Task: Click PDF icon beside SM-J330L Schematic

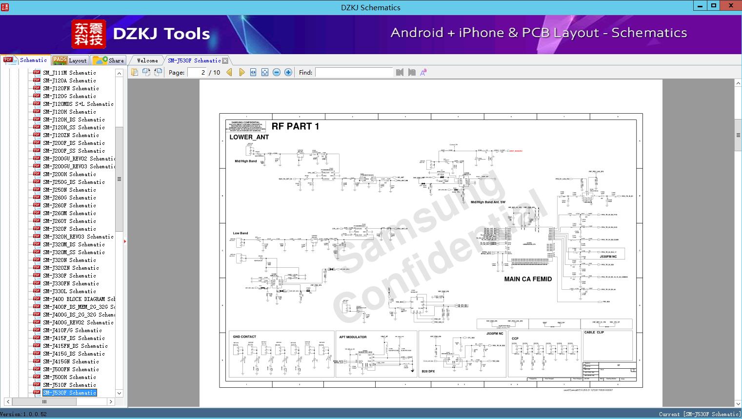Action: pos(37,291)
